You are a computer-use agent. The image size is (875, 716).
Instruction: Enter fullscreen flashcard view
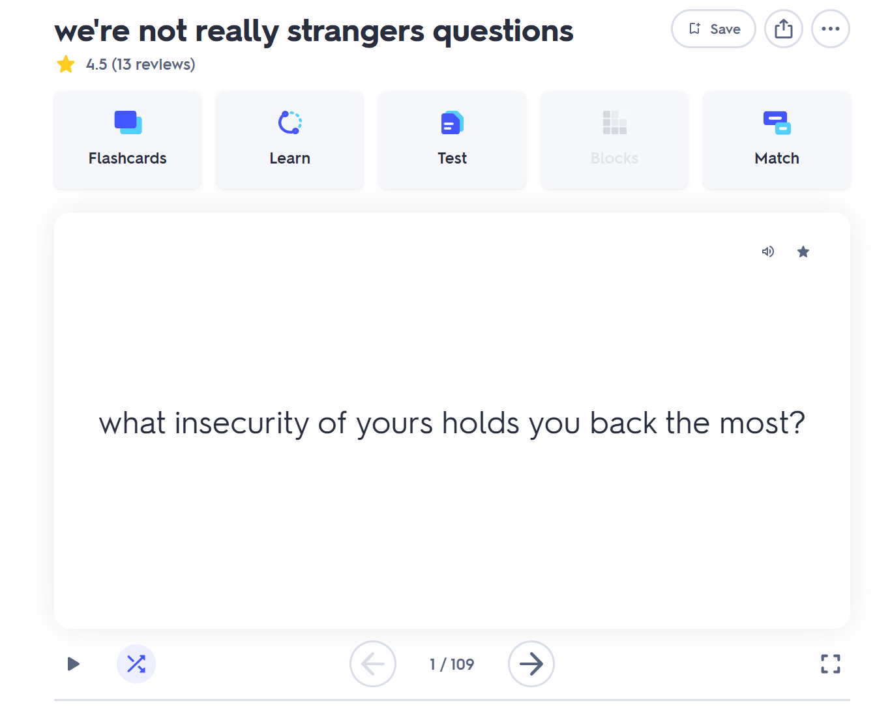pyautogui.click(x=831, y=664)
